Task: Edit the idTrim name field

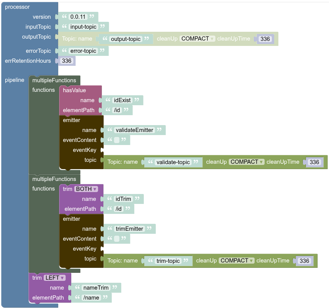Action: (123, 199)
